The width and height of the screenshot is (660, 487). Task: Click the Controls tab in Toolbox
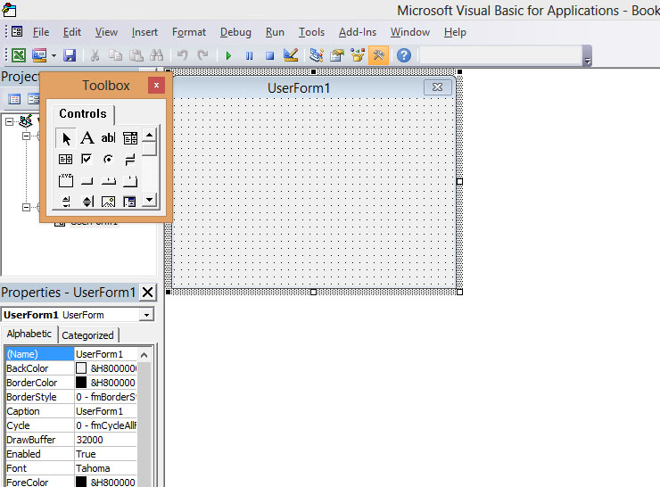point(83,113)
